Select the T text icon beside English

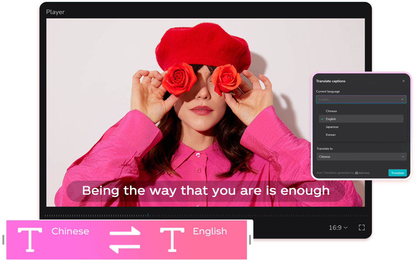(x=172, y=239)
